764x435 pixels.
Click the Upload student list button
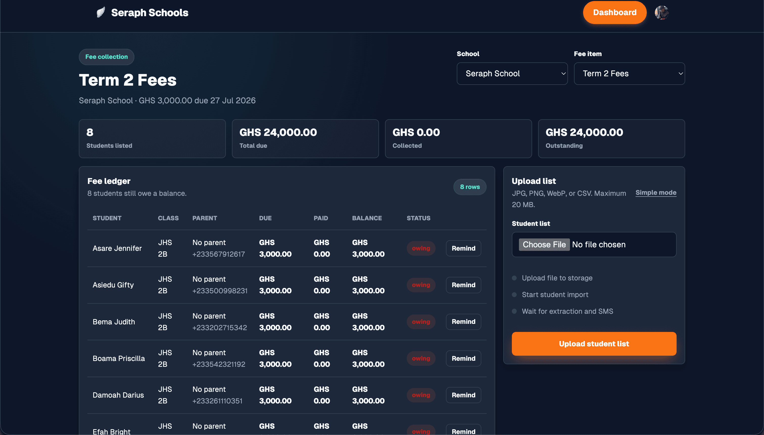point(594,344)
